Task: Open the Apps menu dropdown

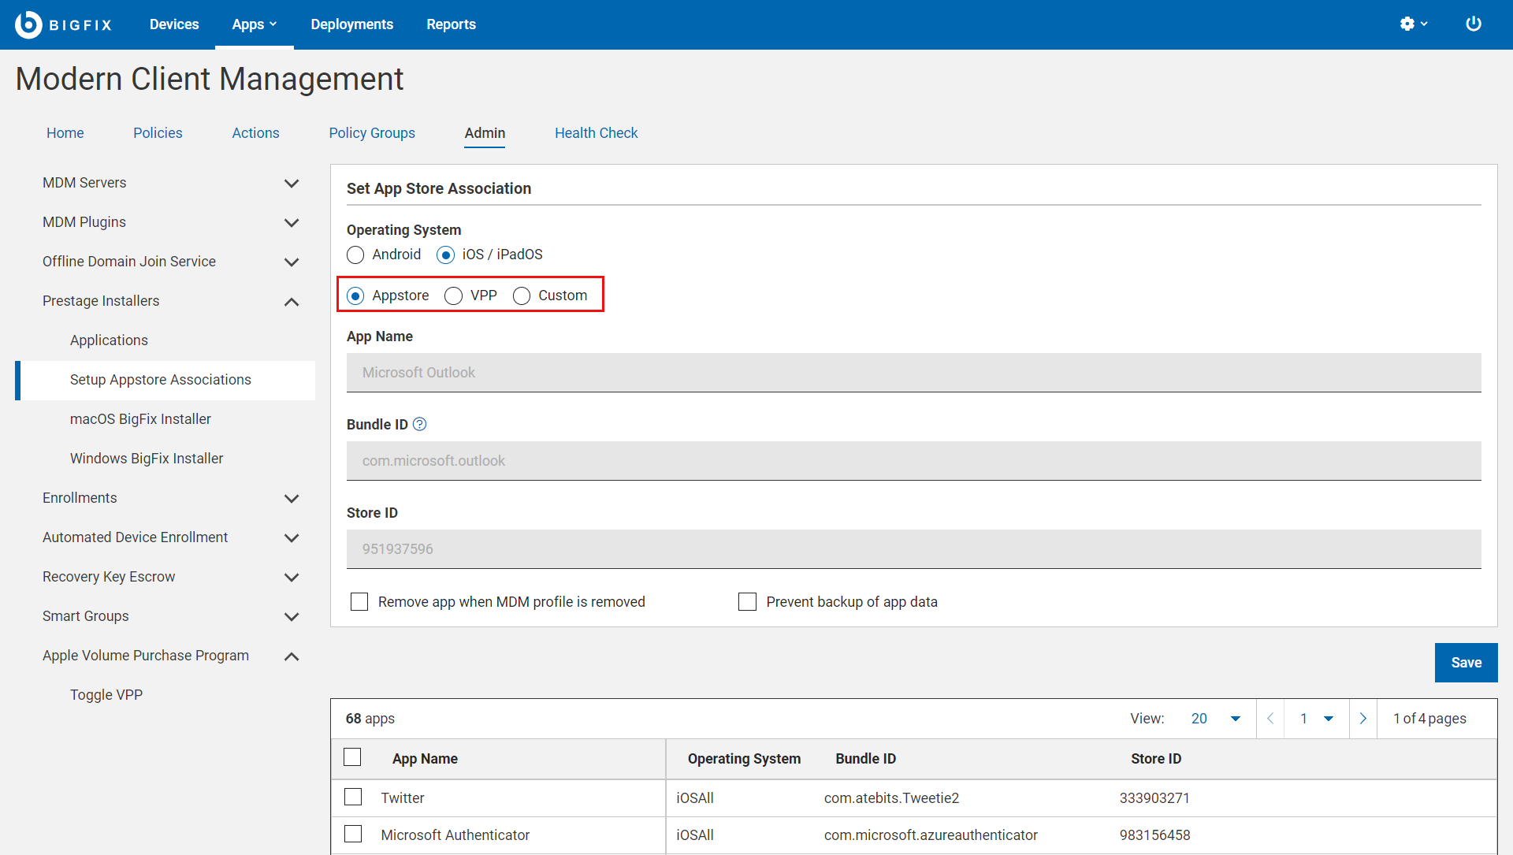Action: (254, 24)
